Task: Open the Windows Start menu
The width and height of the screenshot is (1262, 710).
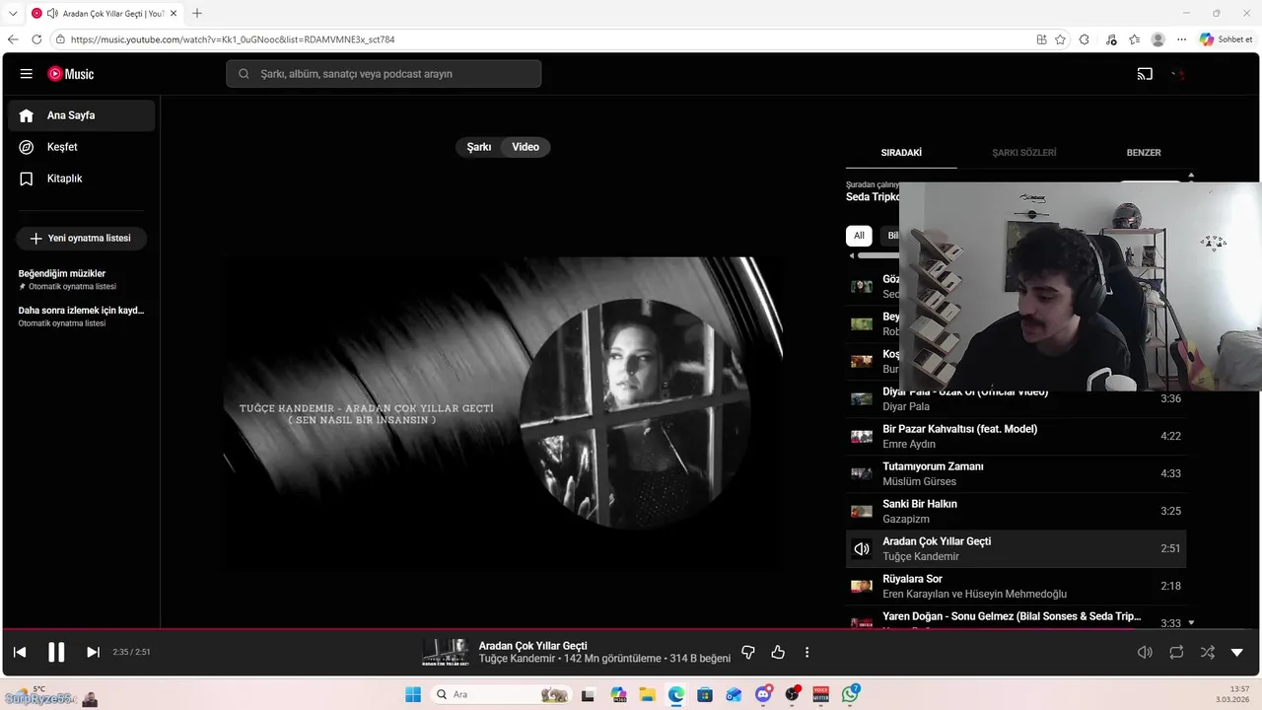Action: [x=413, y=694]
